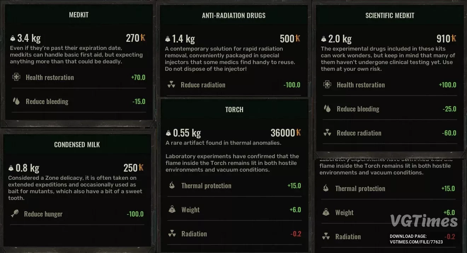Screen dimensions: 467x253
Task: Click the Scientific Medkit reduce bleeding droplet icon
Action: 327,109
